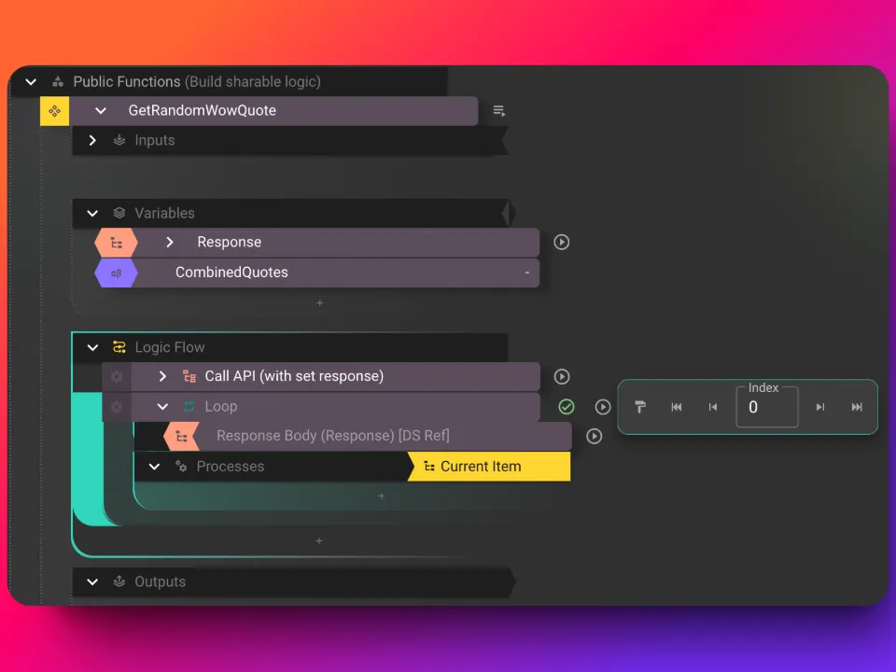Run the Call API step play button
The image size is (896, 672).
pos(562,377)
